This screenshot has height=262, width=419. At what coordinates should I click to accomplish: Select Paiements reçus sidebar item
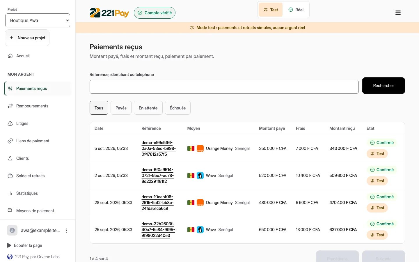(x=38, y=88)
